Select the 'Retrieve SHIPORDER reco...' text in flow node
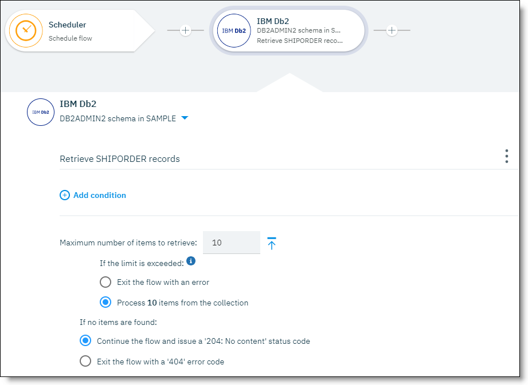The height and width of the screenshot is (385, 528). click(x=300, y=41)
